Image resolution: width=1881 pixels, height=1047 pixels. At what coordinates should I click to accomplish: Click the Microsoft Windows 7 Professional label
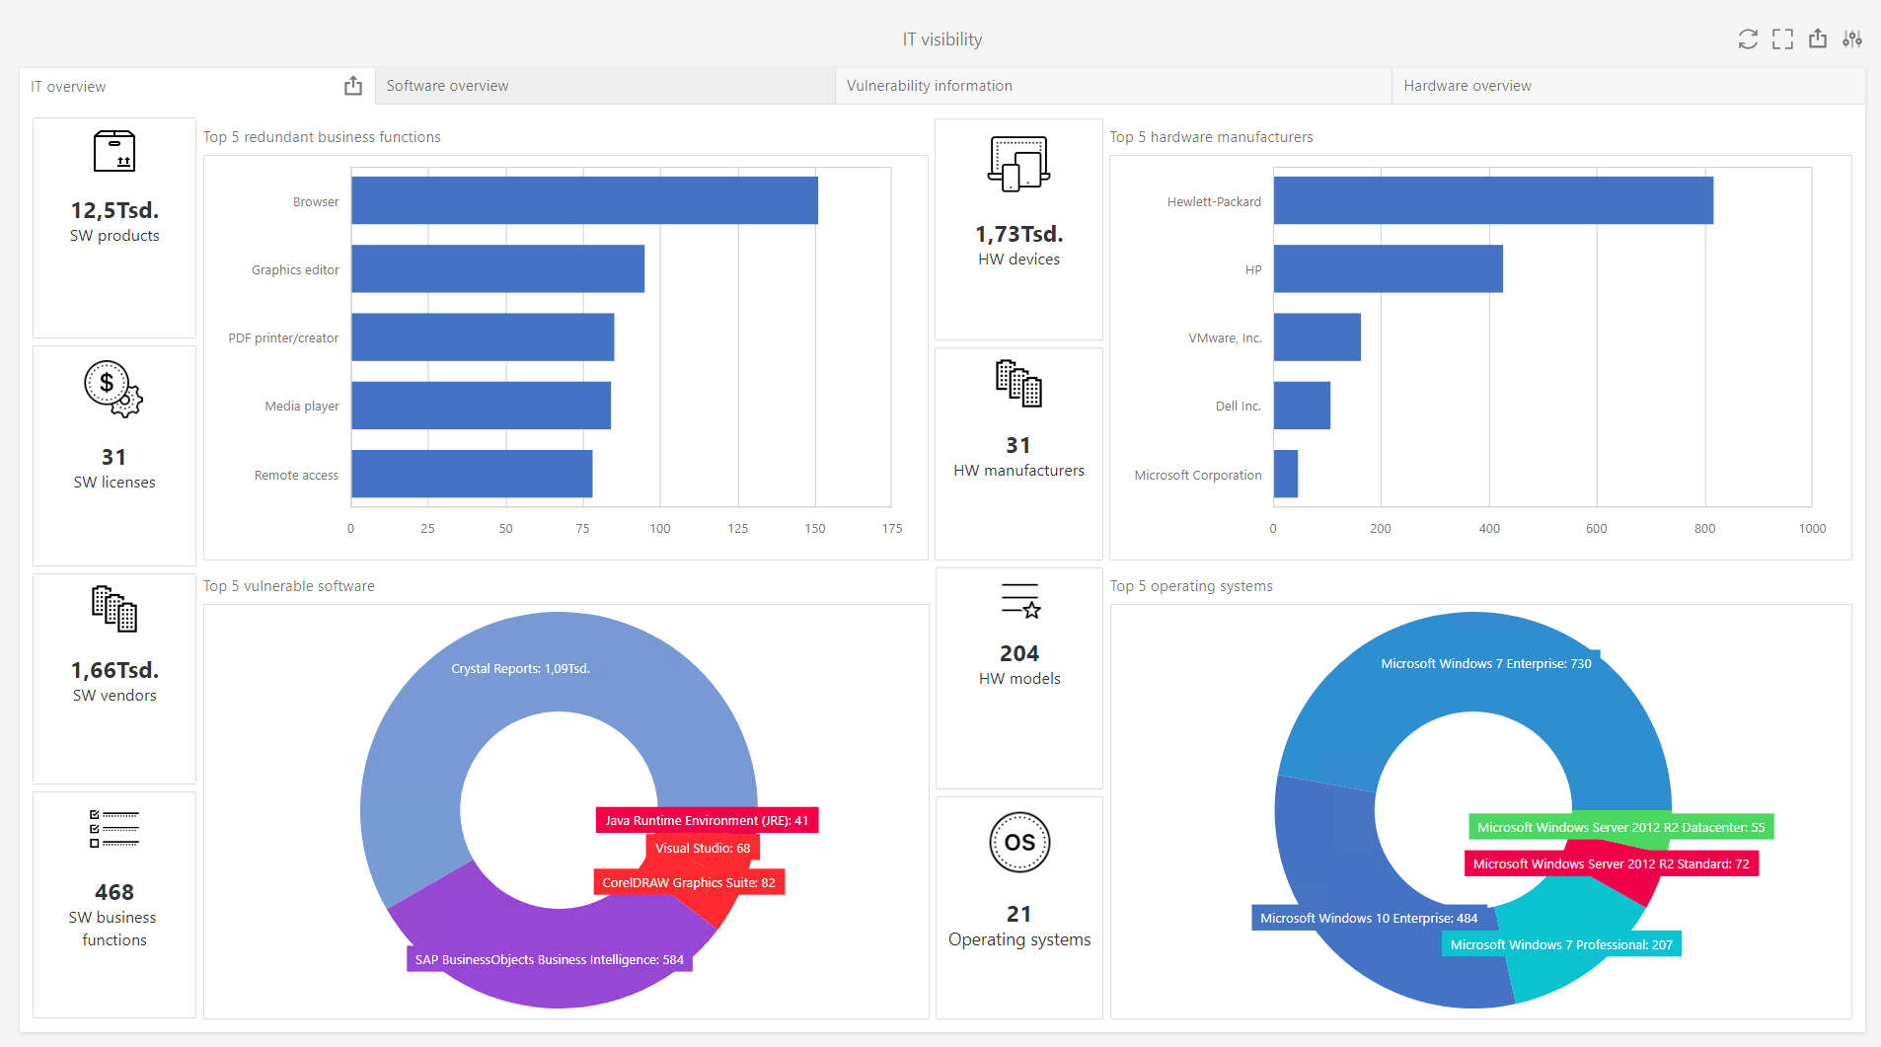tap(1561, 945)
